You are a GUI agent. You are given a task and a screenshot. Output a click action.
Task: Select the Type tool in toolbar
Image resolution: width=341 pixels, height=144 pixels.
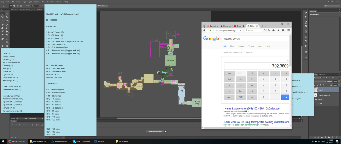click(6, 39)
